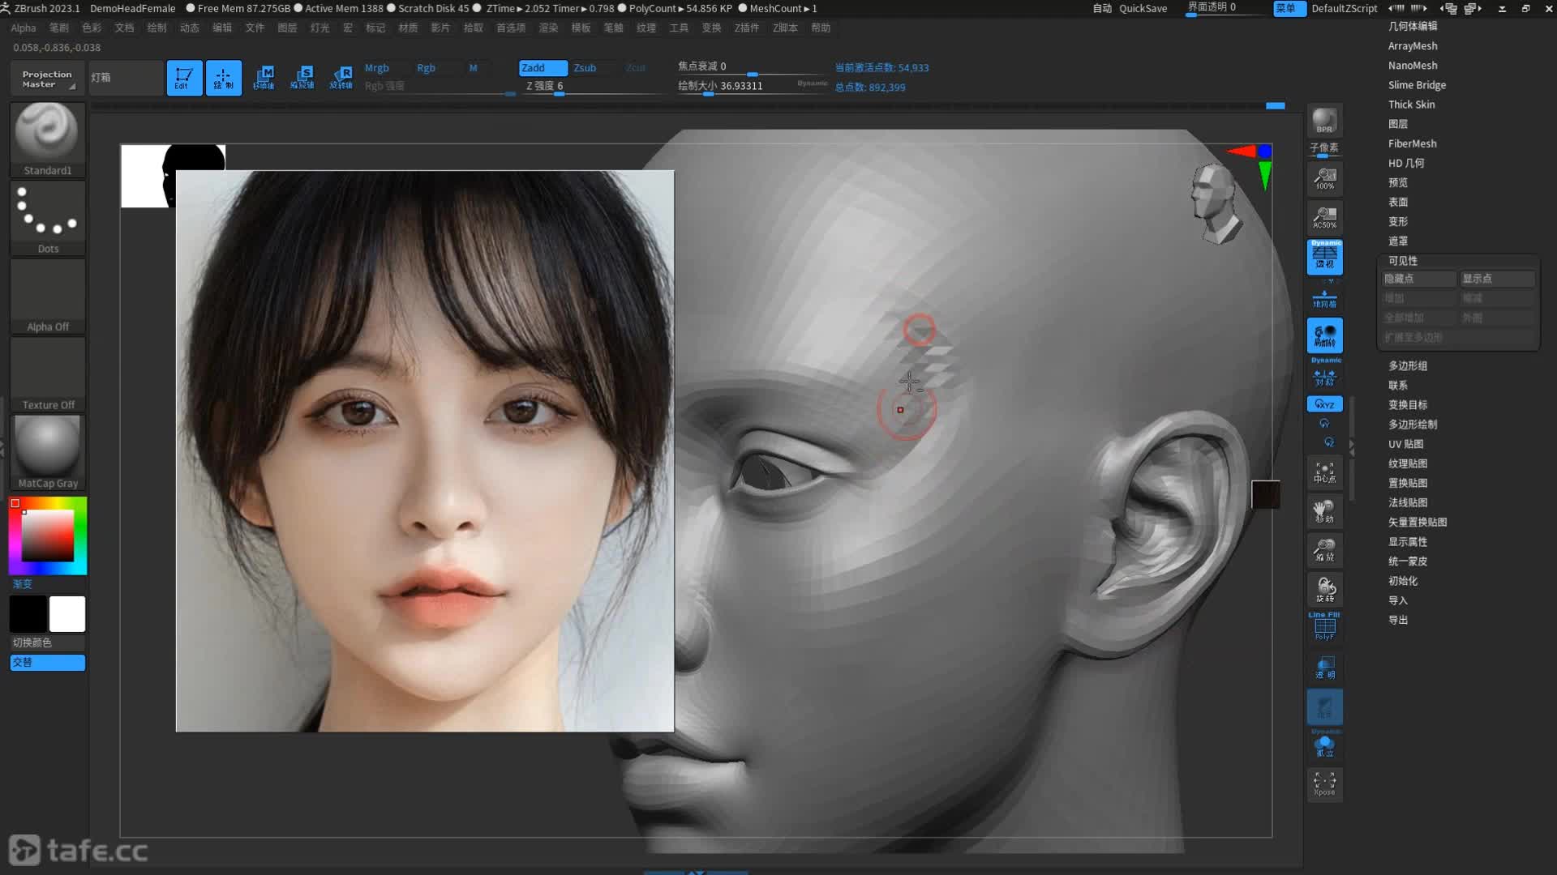Open the 文件 (File) menu
This screenshot has width=1557, height=875.
(255, 28)
